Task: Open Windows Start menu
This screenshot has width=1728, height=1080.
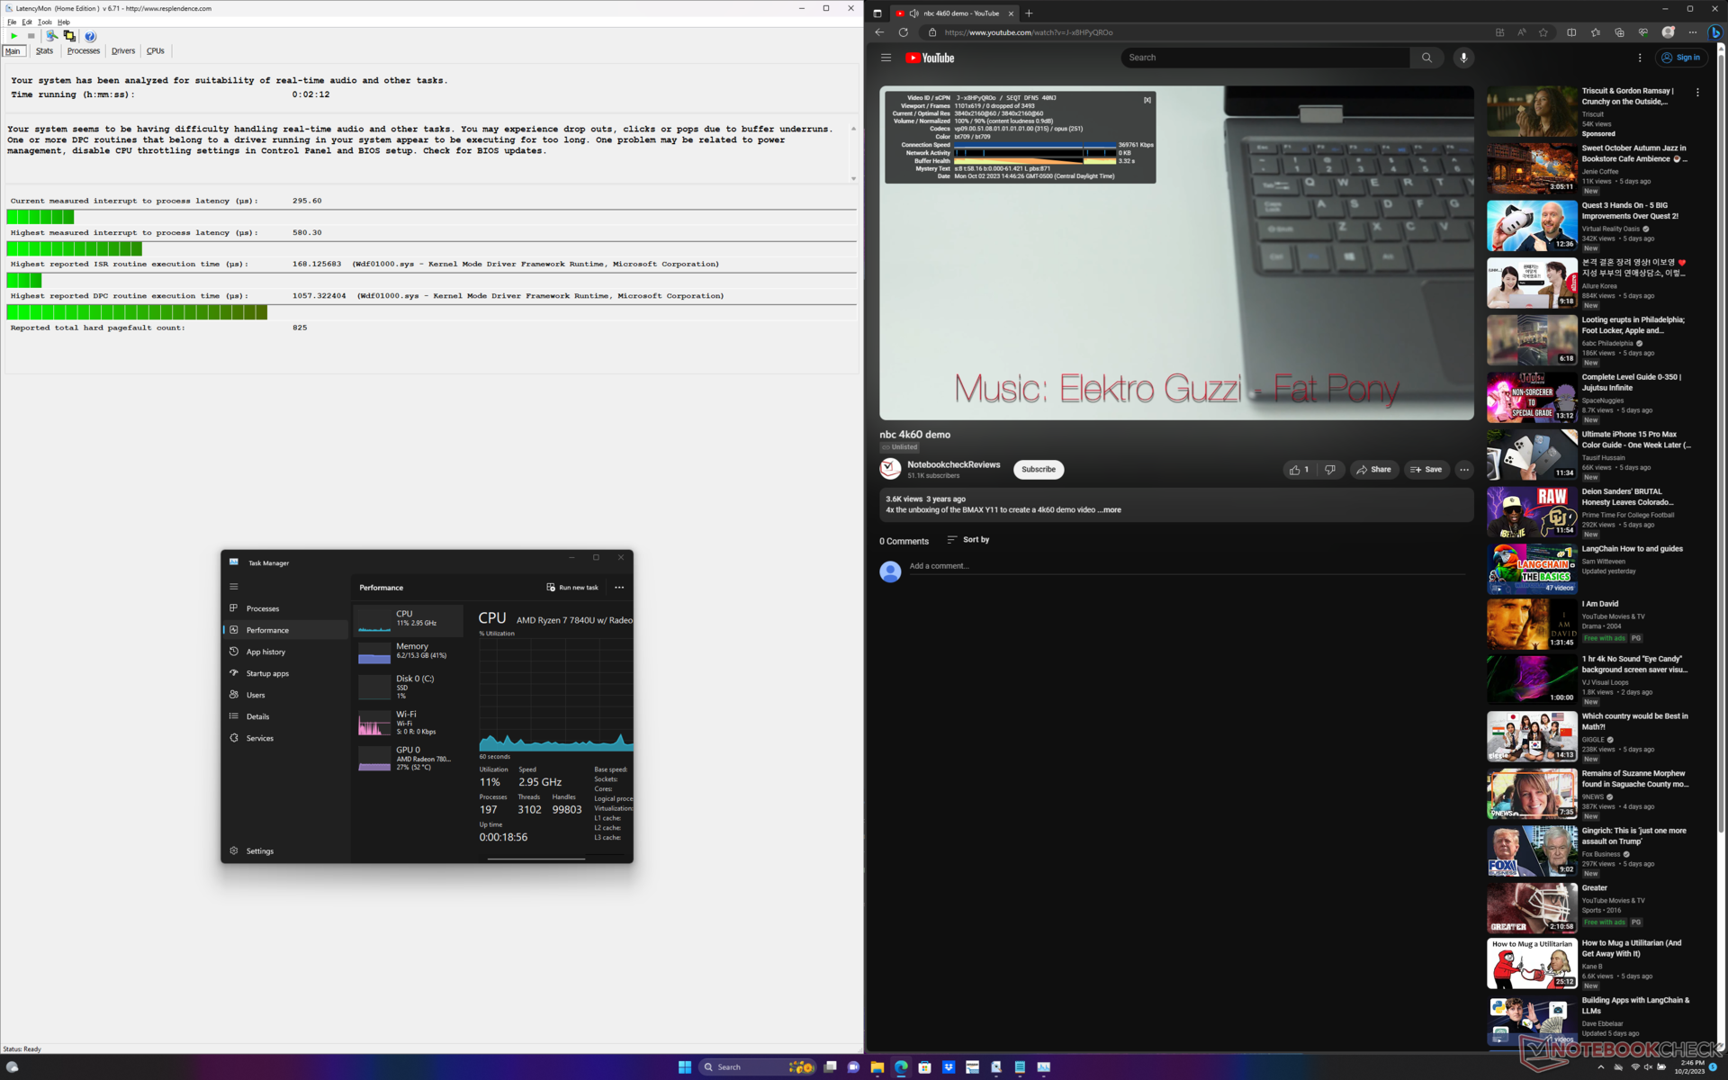Action: point(685,1067)
